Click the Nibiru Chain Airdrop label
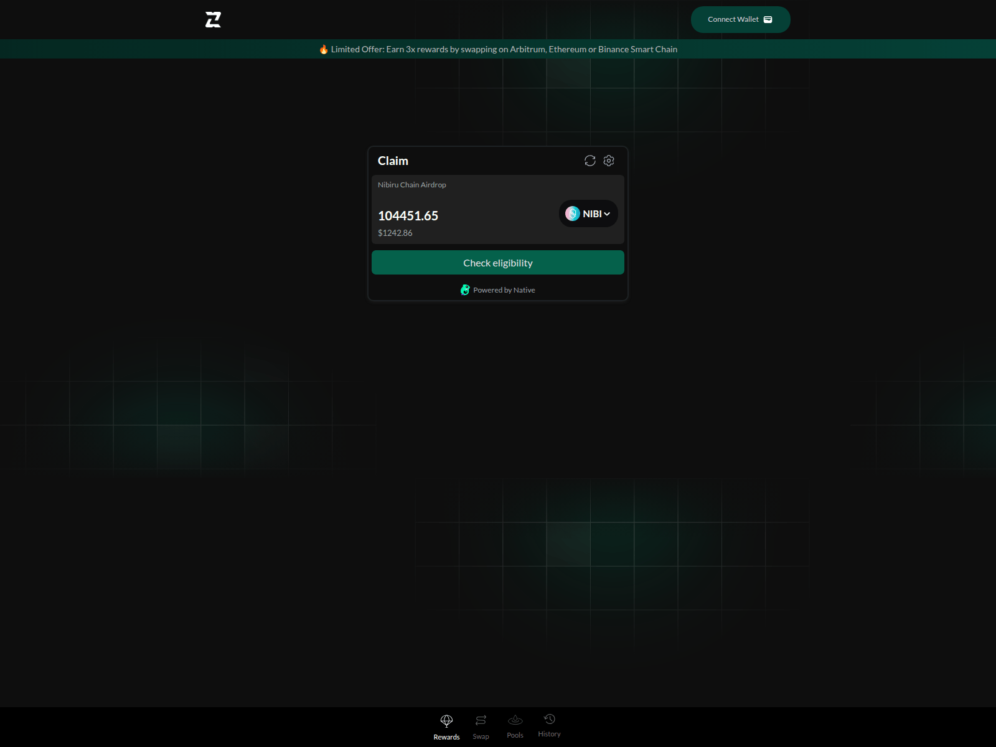The width and height of the screenshot is (996, 747). click(412, 185)
